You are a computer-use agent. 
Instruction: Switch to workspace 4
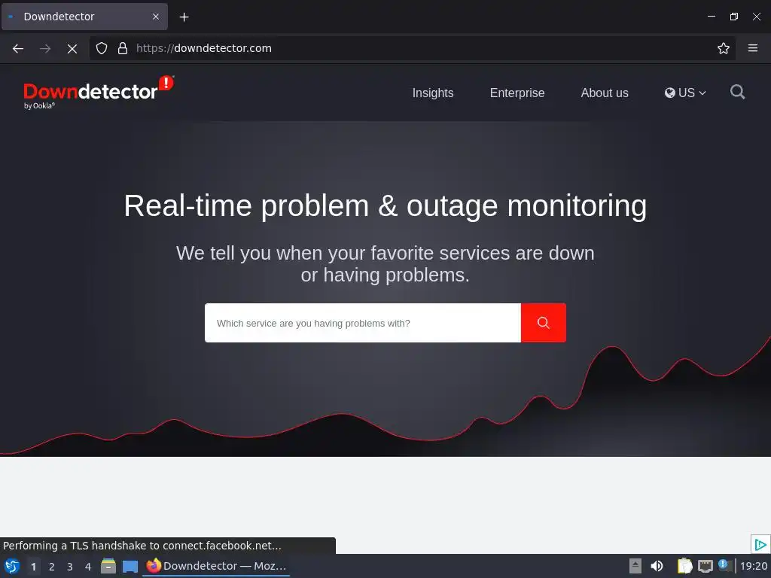pyautogui.click(x=88, y=567)
